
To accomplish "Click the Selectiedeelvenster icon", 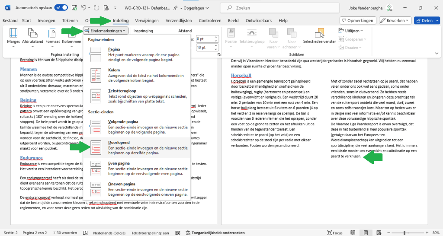I will tap(319, 33).
